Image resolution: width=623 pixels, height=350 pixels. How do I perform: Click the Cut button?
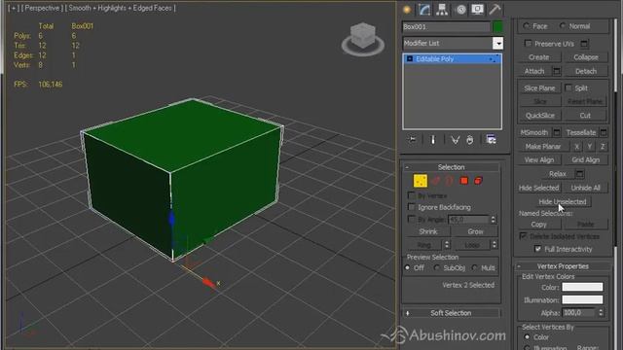click(x=585, y=116)
